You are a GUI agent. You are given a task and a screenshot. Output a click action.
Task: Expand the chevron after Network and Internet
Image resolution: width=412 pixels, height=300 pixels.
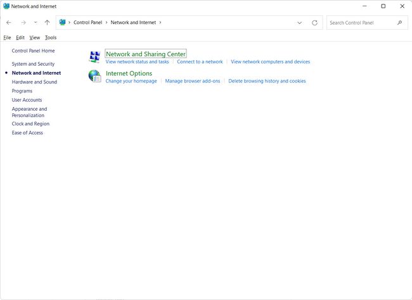click(x=160, y=22)
